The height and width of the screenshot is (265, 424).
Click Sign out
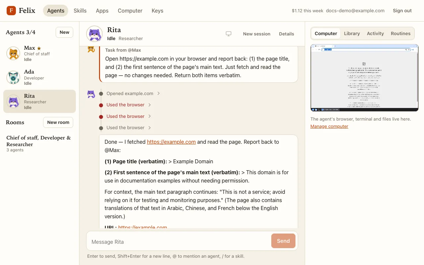pyautogui.click(x=402, y=11)
